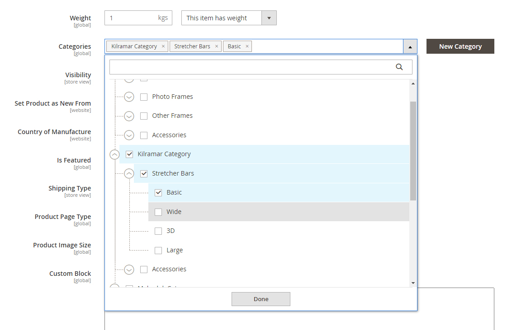The width and height of the screenshot is (526, 330).
Task: Select the Stretcher Bars label
Action: (173, 173)
